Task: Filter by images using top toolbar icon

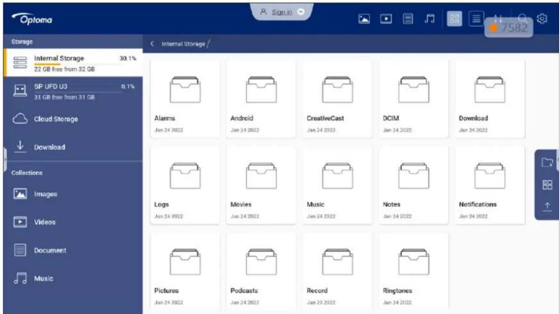Action: (364, 18)
